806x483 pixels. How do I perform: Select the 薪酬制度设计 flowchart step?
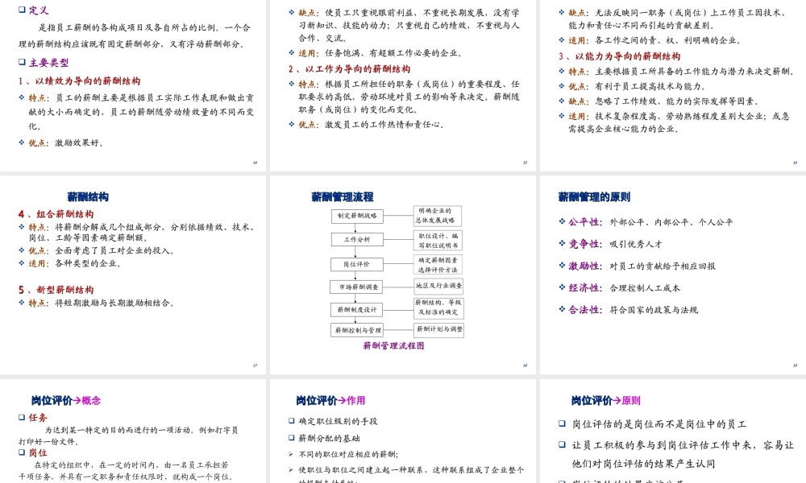coord(357,309)
